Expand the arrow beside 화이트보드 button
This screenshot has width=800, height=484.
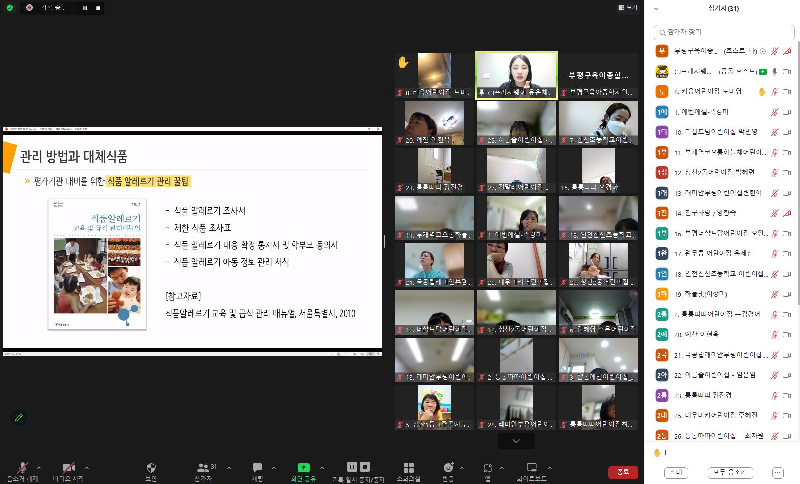tap(550, 468)
